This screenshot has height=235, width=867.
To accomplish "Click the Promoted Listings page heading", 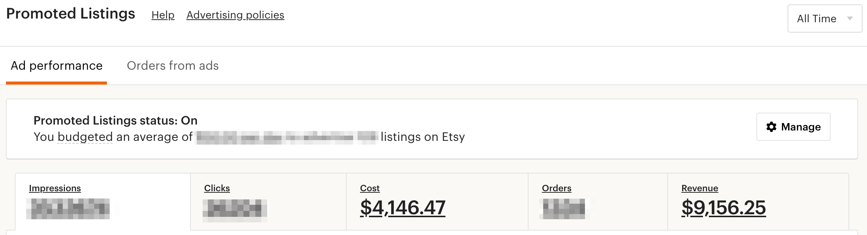I will point(71,14).
